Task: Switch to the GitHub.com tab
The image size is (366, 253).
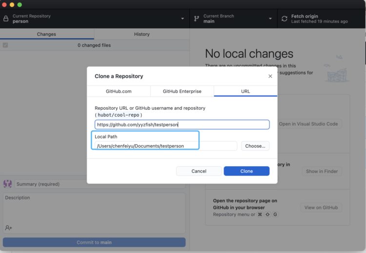Action: (119, 91)
